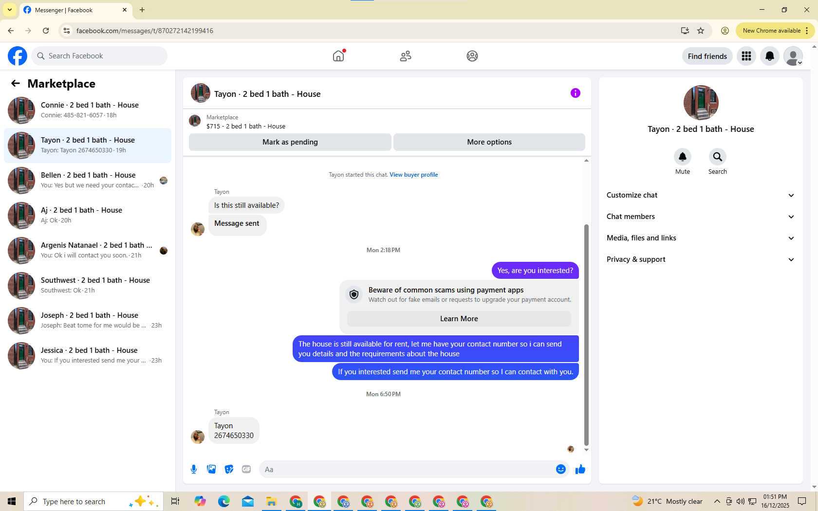Viewport: 818px width, 511px height.
Task: Follow the View buyer profile link
Action: [x=414, y=175]
